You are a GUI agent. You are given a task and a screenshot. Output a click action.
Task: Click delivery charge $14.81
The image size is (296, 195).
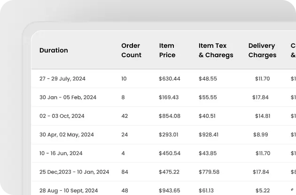point(263,116)
